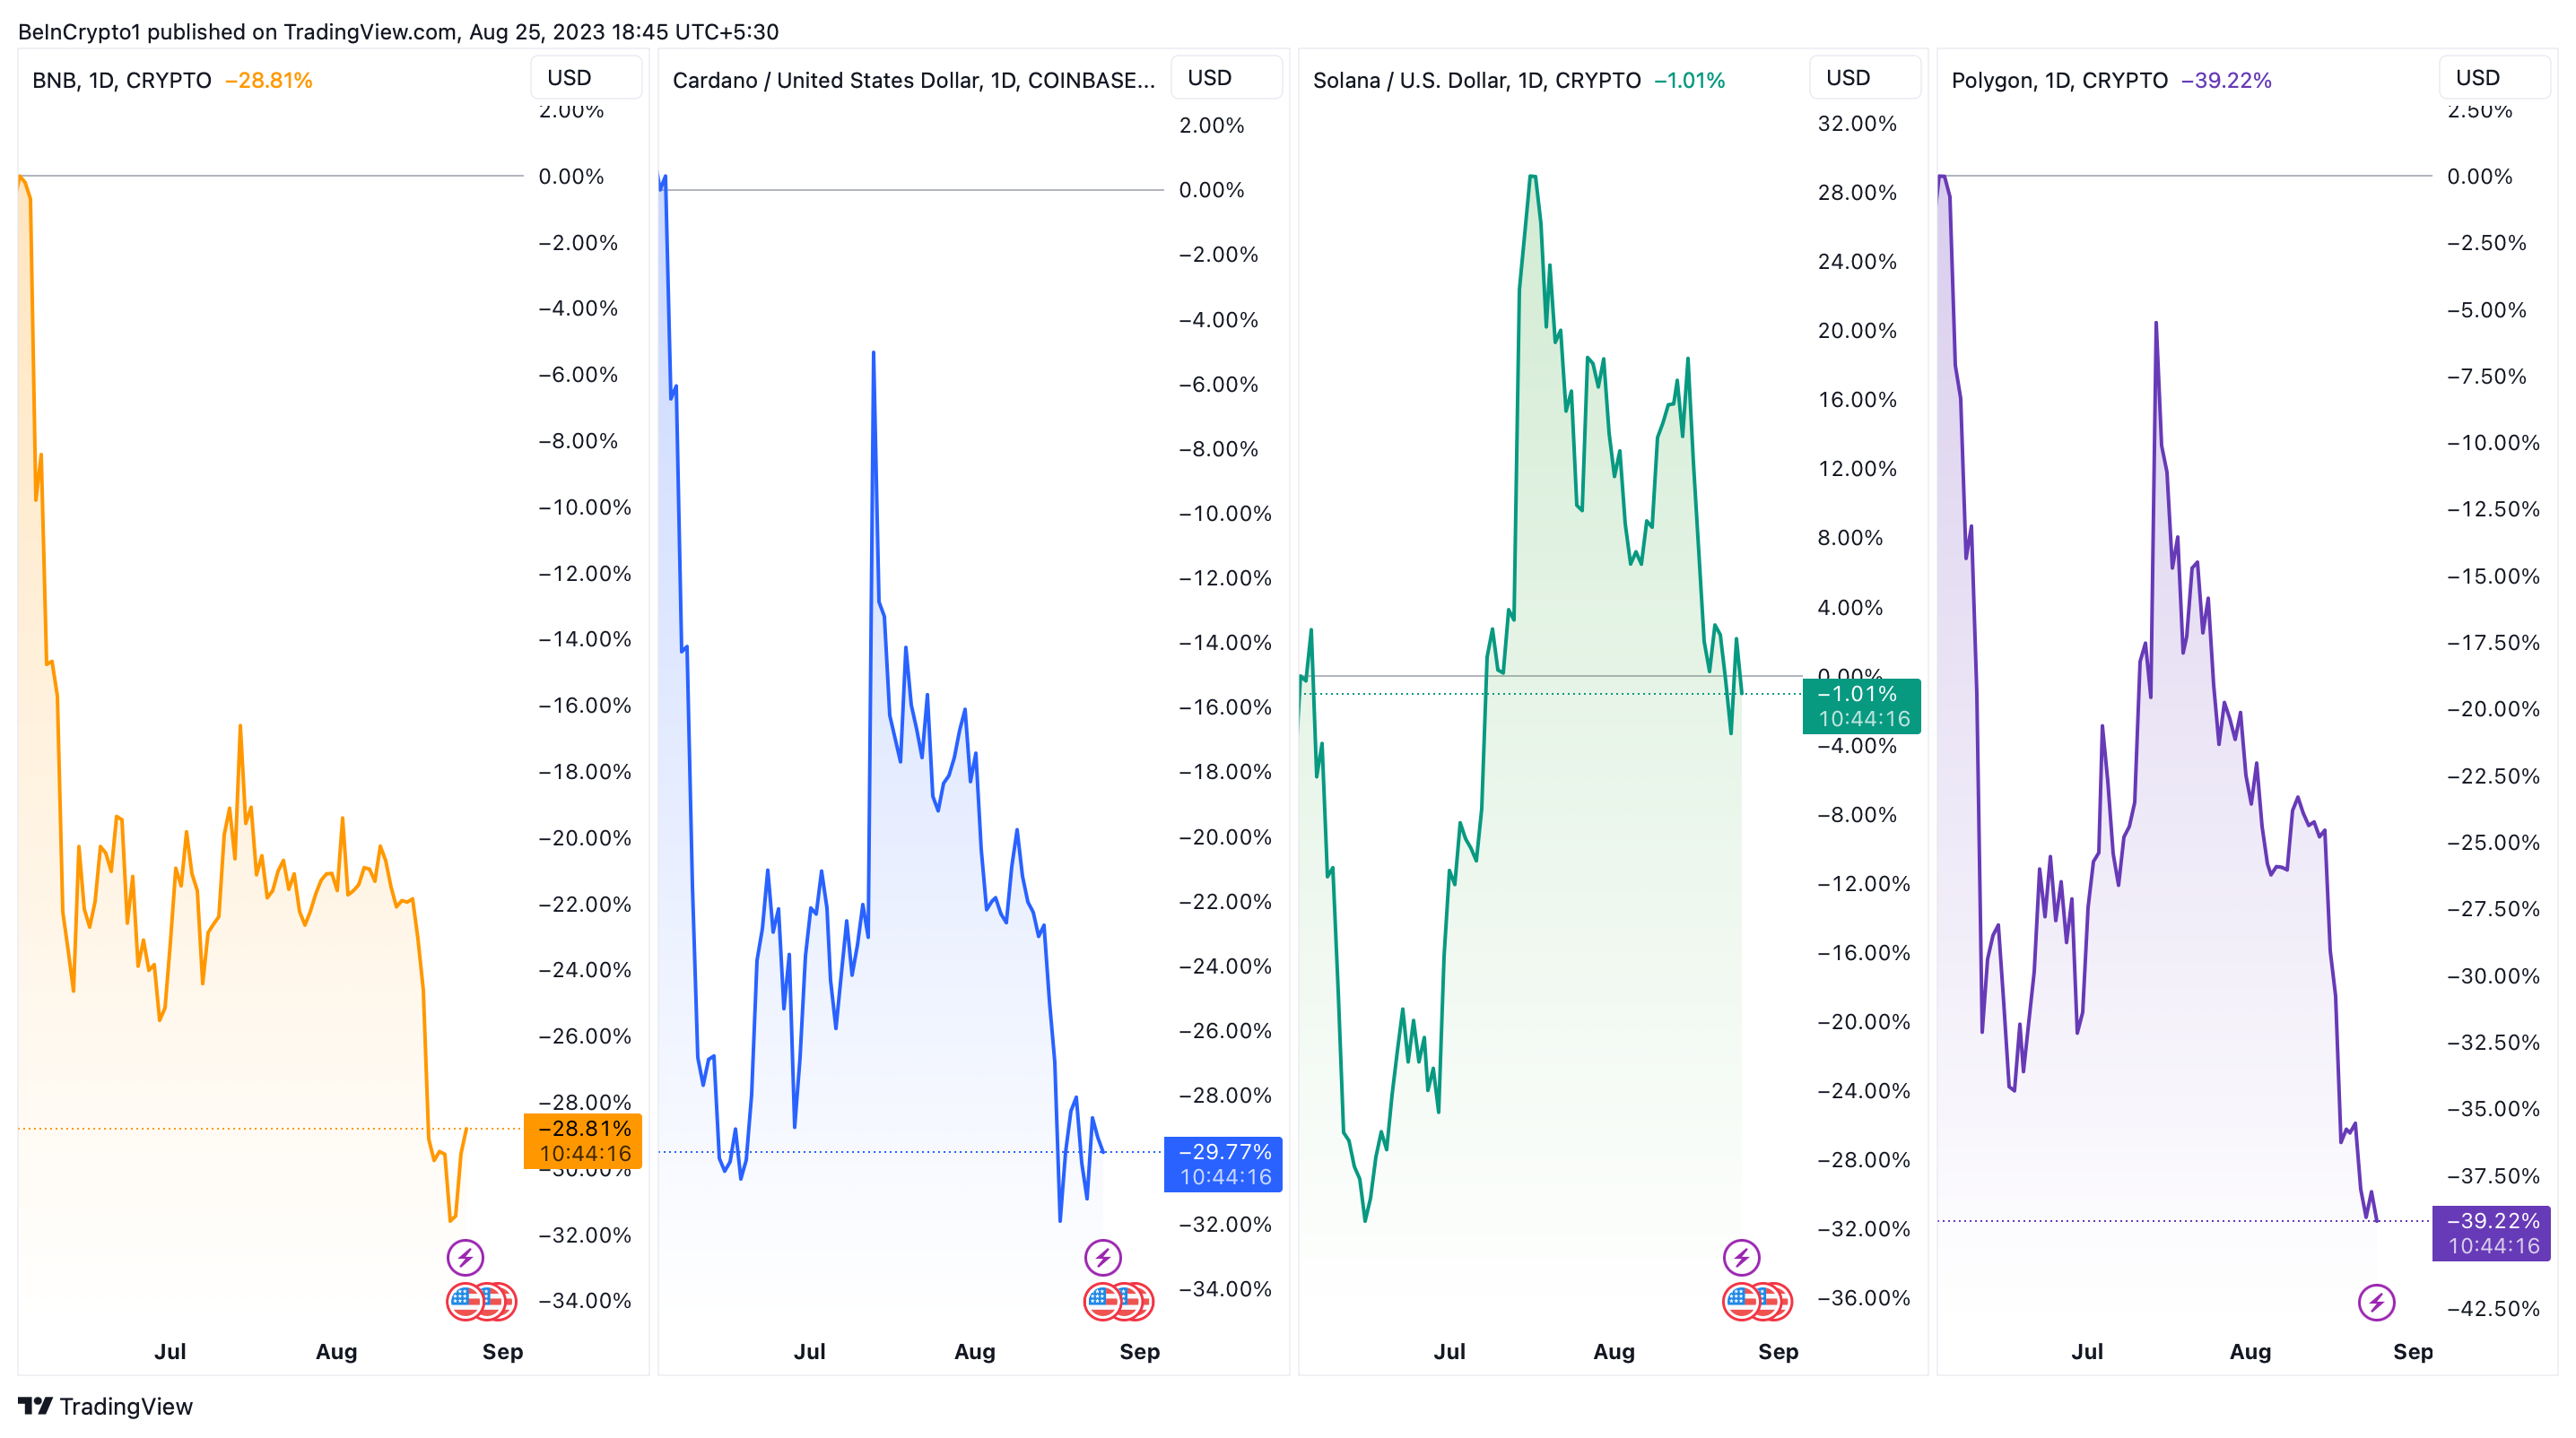Select the Cardano / United States Dollar title

pyautogui.click(x=913, y=80)
